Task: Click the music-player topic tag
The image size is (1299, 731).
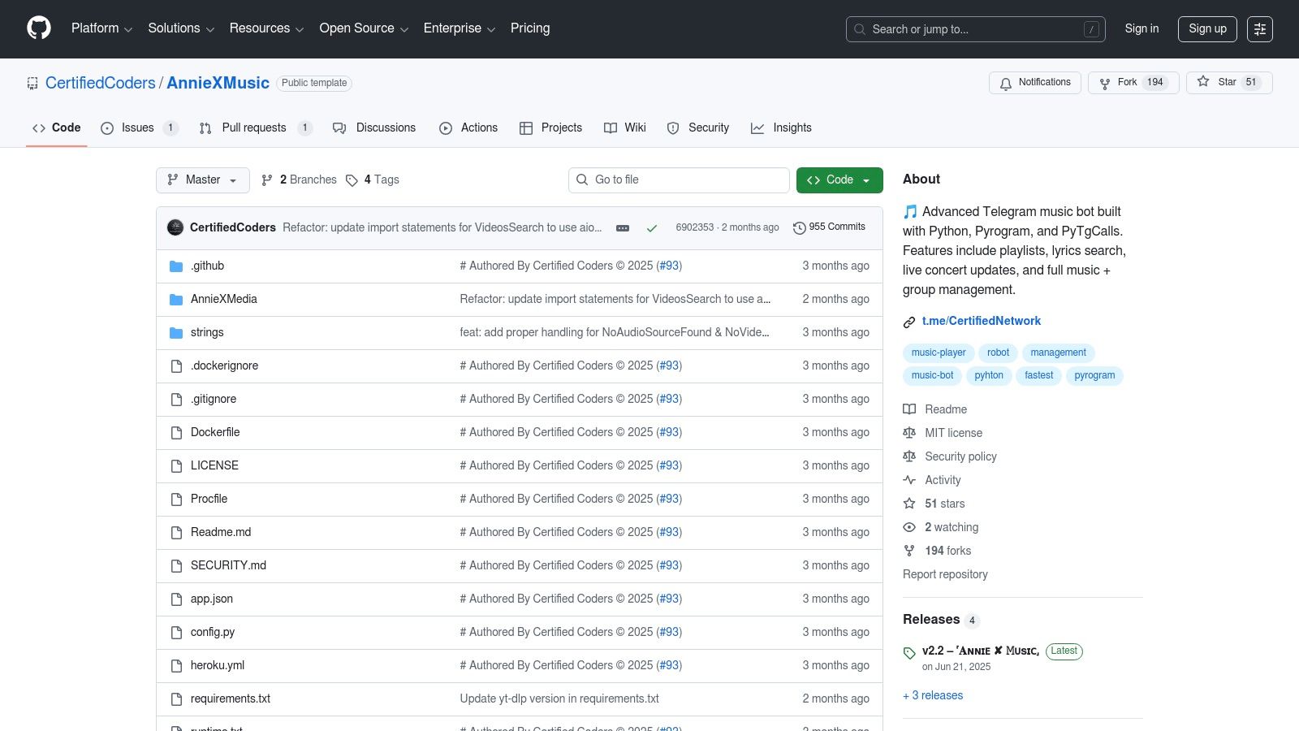Action: click(939, 353)
